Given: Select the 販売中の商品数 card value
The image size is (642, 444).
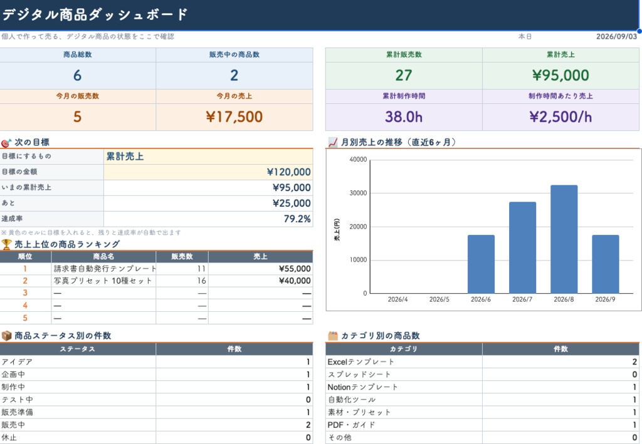Looking at the screenshot, I should coord(234,76).
